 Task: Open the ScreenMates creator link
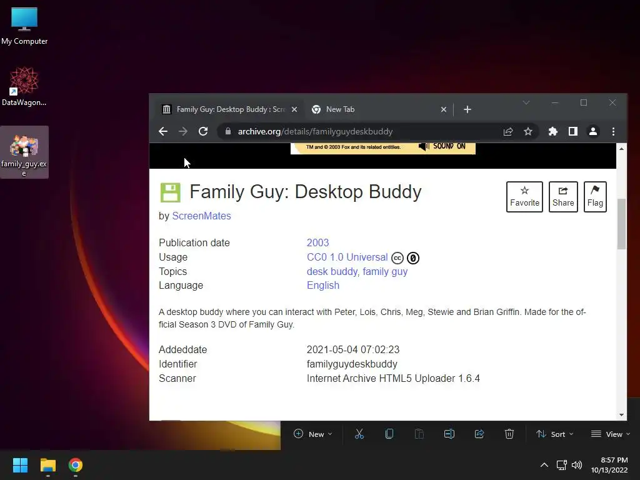click(201, 216)
